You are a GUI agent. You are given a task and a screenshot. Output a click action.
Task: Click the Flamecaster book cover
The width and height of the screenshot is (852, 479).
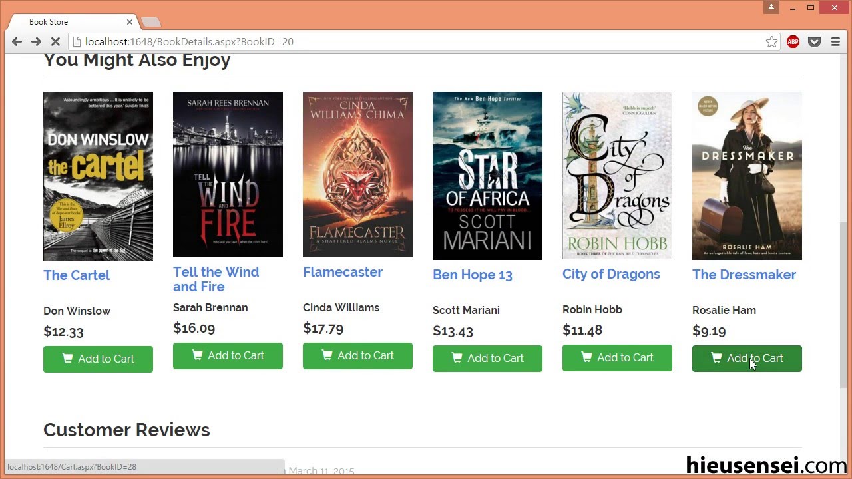(357, 174)
